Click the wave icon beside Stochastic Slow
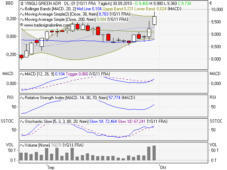This screenshot has height=170, width=227. pyautogui.click(x=22, y=121)
